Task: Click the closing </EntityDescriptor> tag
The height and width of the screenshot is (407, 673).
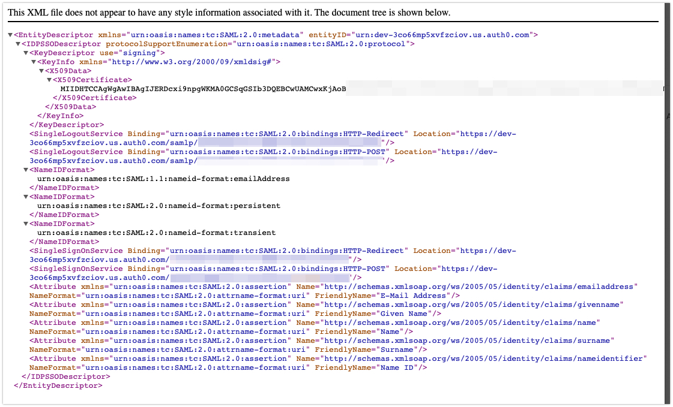Action: tap(58, 386)
